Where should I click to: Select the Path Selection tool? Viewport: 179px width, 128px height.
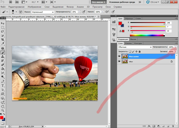point(3,90)
